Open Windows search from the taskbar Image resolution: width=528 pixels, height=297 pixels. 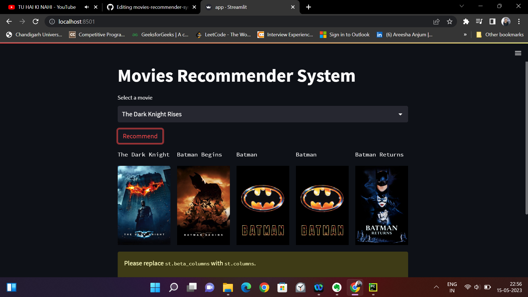tap(173, 288)
